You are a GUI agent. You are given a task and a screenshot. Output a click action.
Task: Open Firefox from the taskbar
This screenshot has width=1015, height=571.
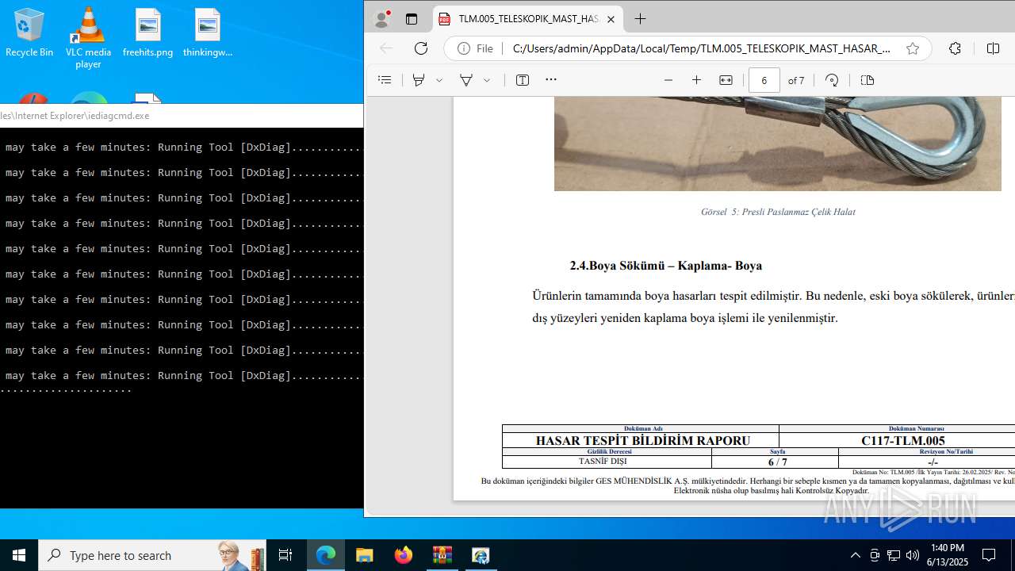(404, 555)
